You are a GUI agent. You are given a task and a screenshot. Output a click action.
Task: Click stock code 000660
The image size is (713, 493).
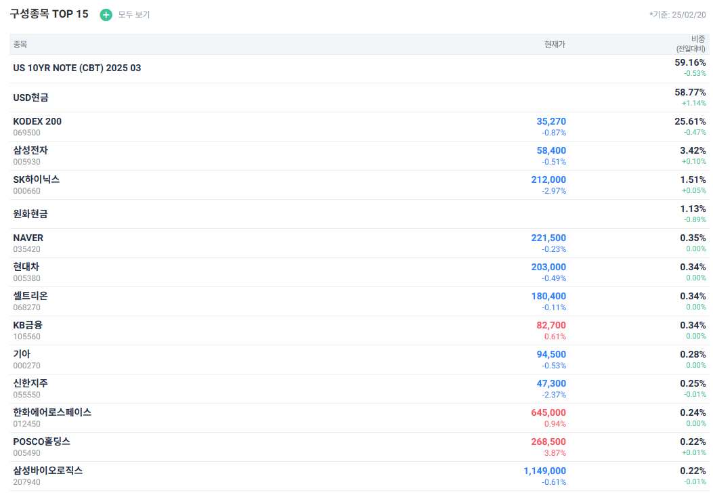[x=27, y=191]
